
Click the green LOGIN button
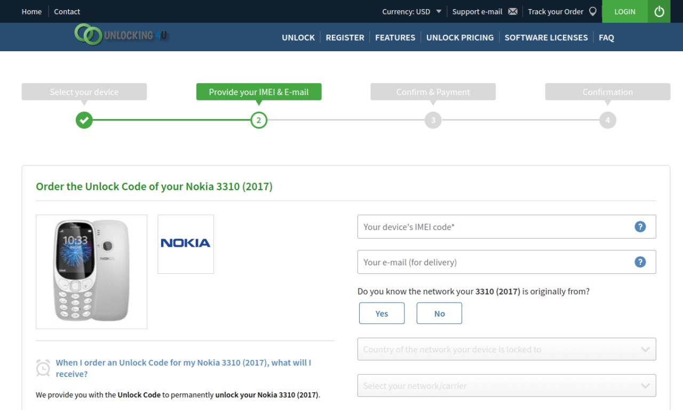tap(625, 11)
